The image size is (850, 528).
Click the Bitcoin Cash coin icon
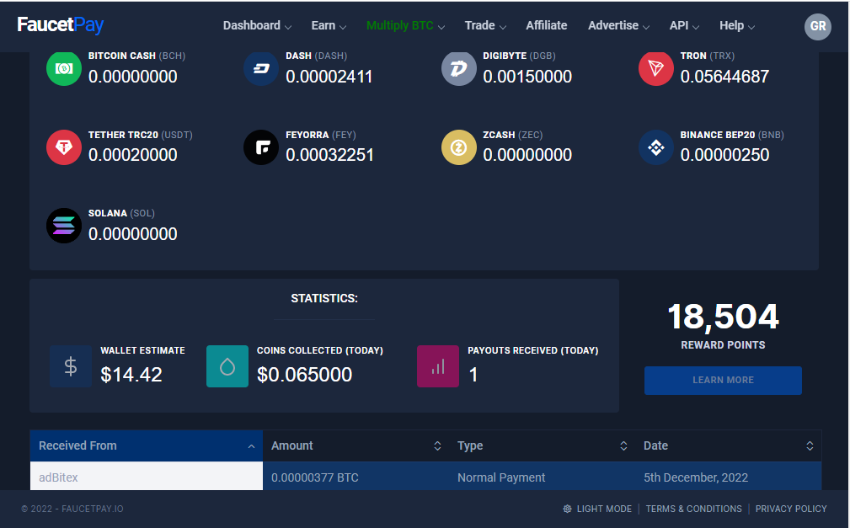click(x=64, y=68)
